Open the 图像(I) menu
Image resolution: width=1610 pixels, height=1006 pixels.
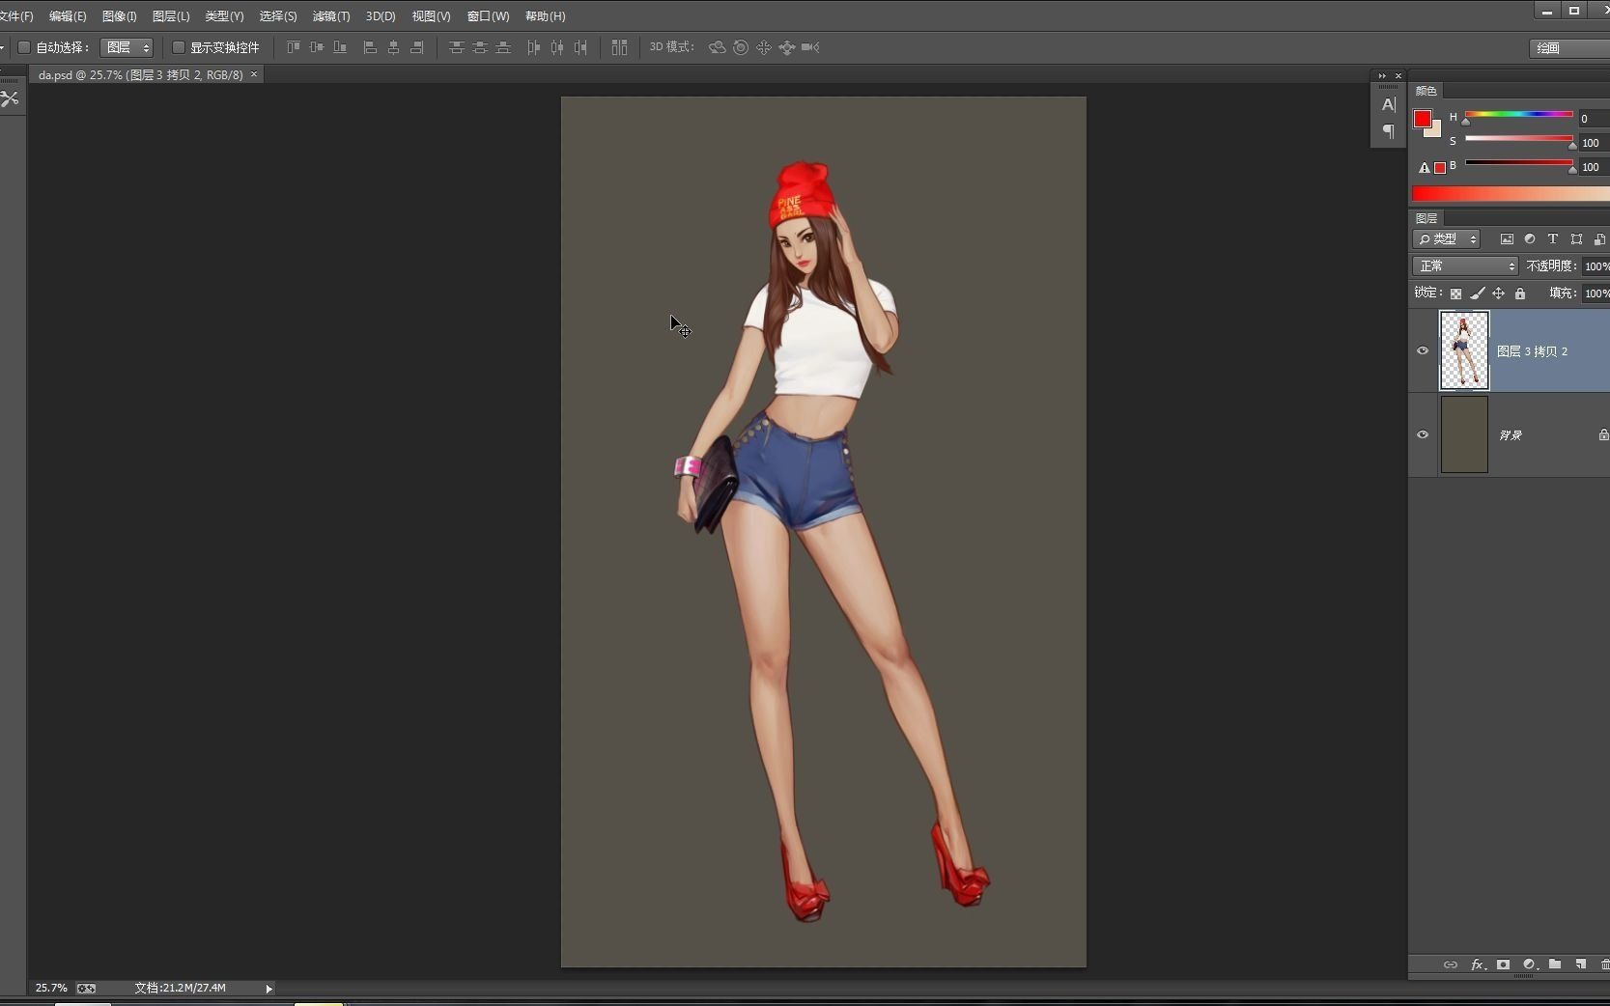(x=119, y=16)
